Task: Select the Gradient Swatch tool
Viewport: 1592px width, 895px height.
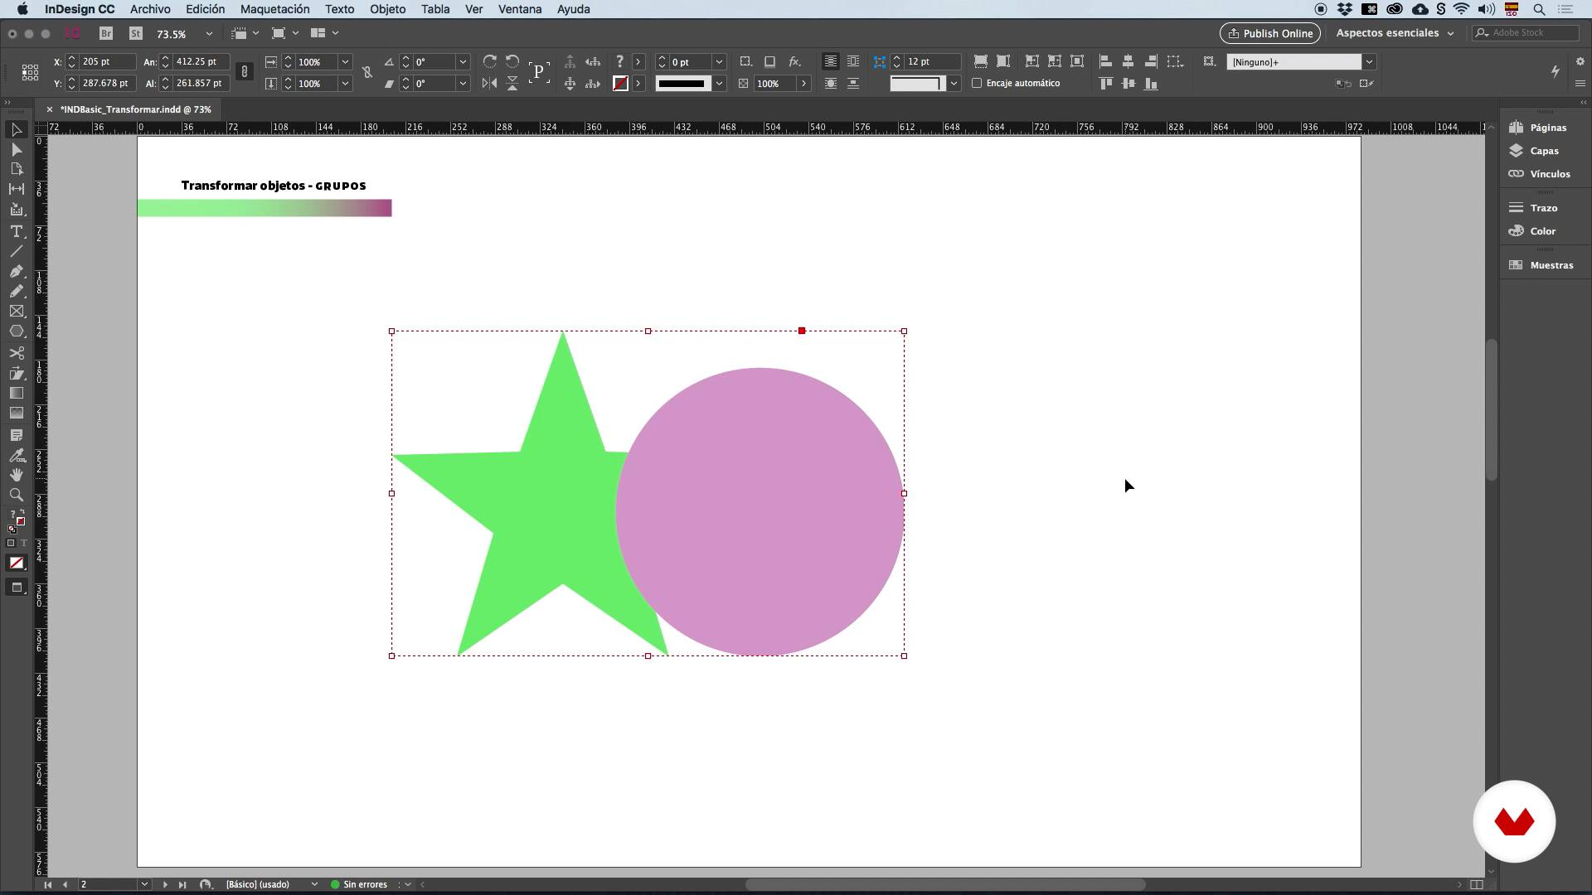Action: 16,394
